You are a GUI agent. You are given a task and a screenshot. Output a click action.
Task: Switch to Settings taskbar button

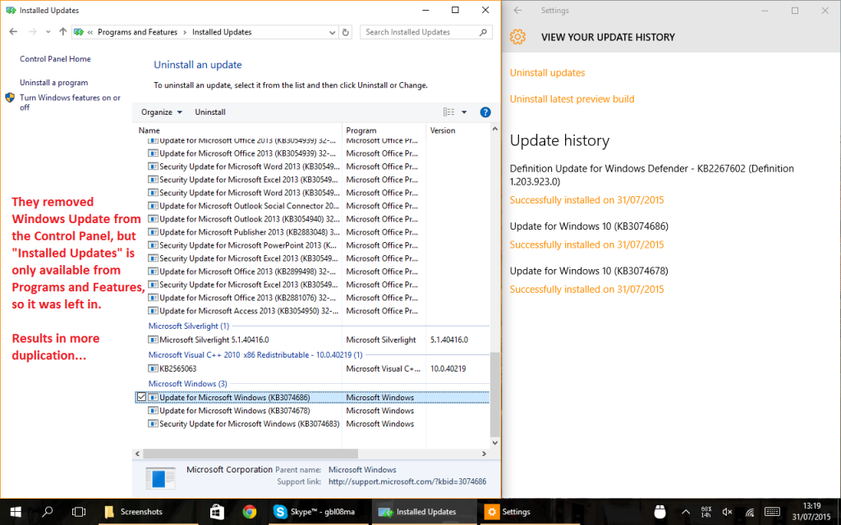point(531,512)
